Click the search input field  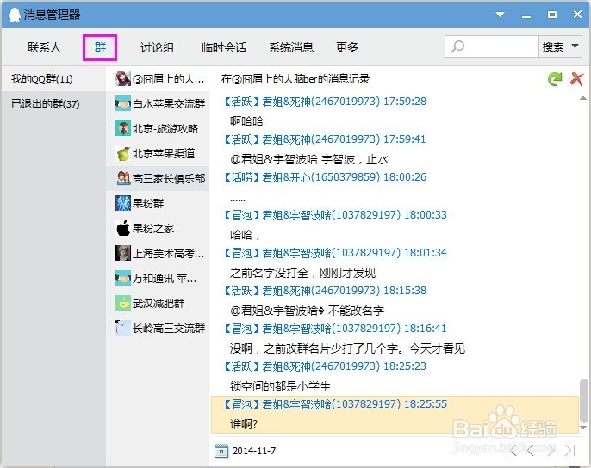point(491,46)
